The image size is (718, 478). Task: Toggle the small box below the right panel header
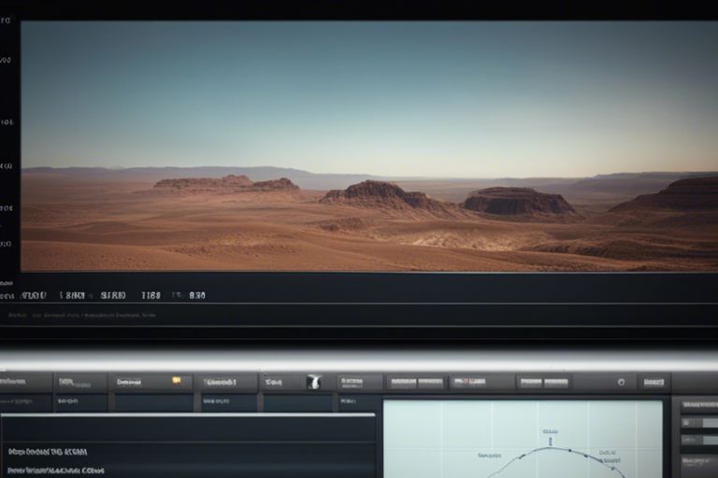click(x=684, y=423)
